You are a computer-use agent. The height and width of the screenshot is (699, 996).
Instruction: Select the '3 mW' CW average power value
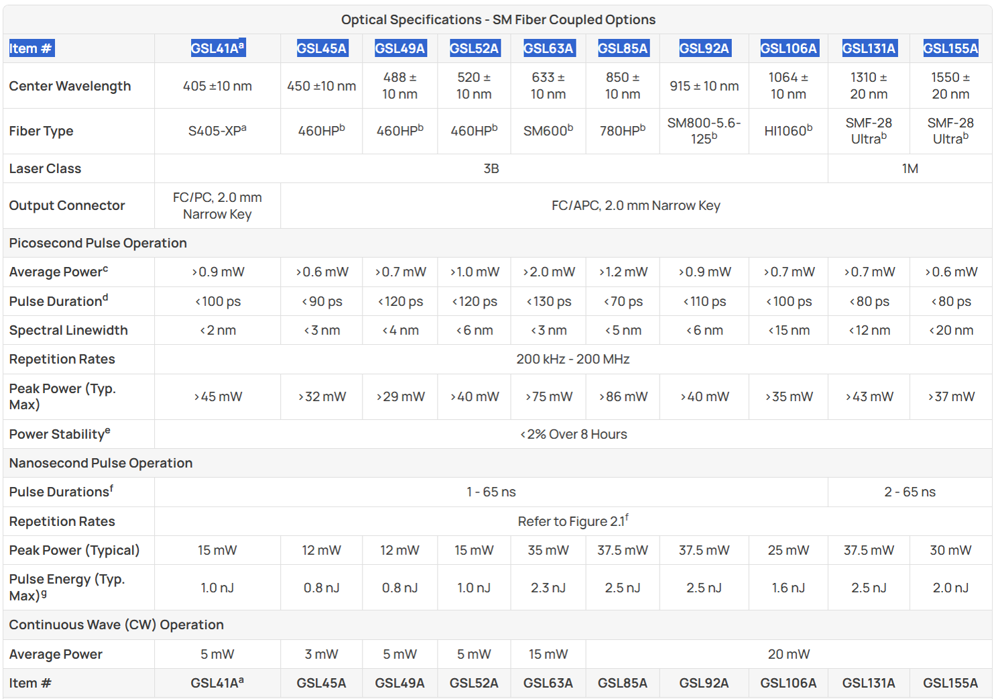pos(322,654)
